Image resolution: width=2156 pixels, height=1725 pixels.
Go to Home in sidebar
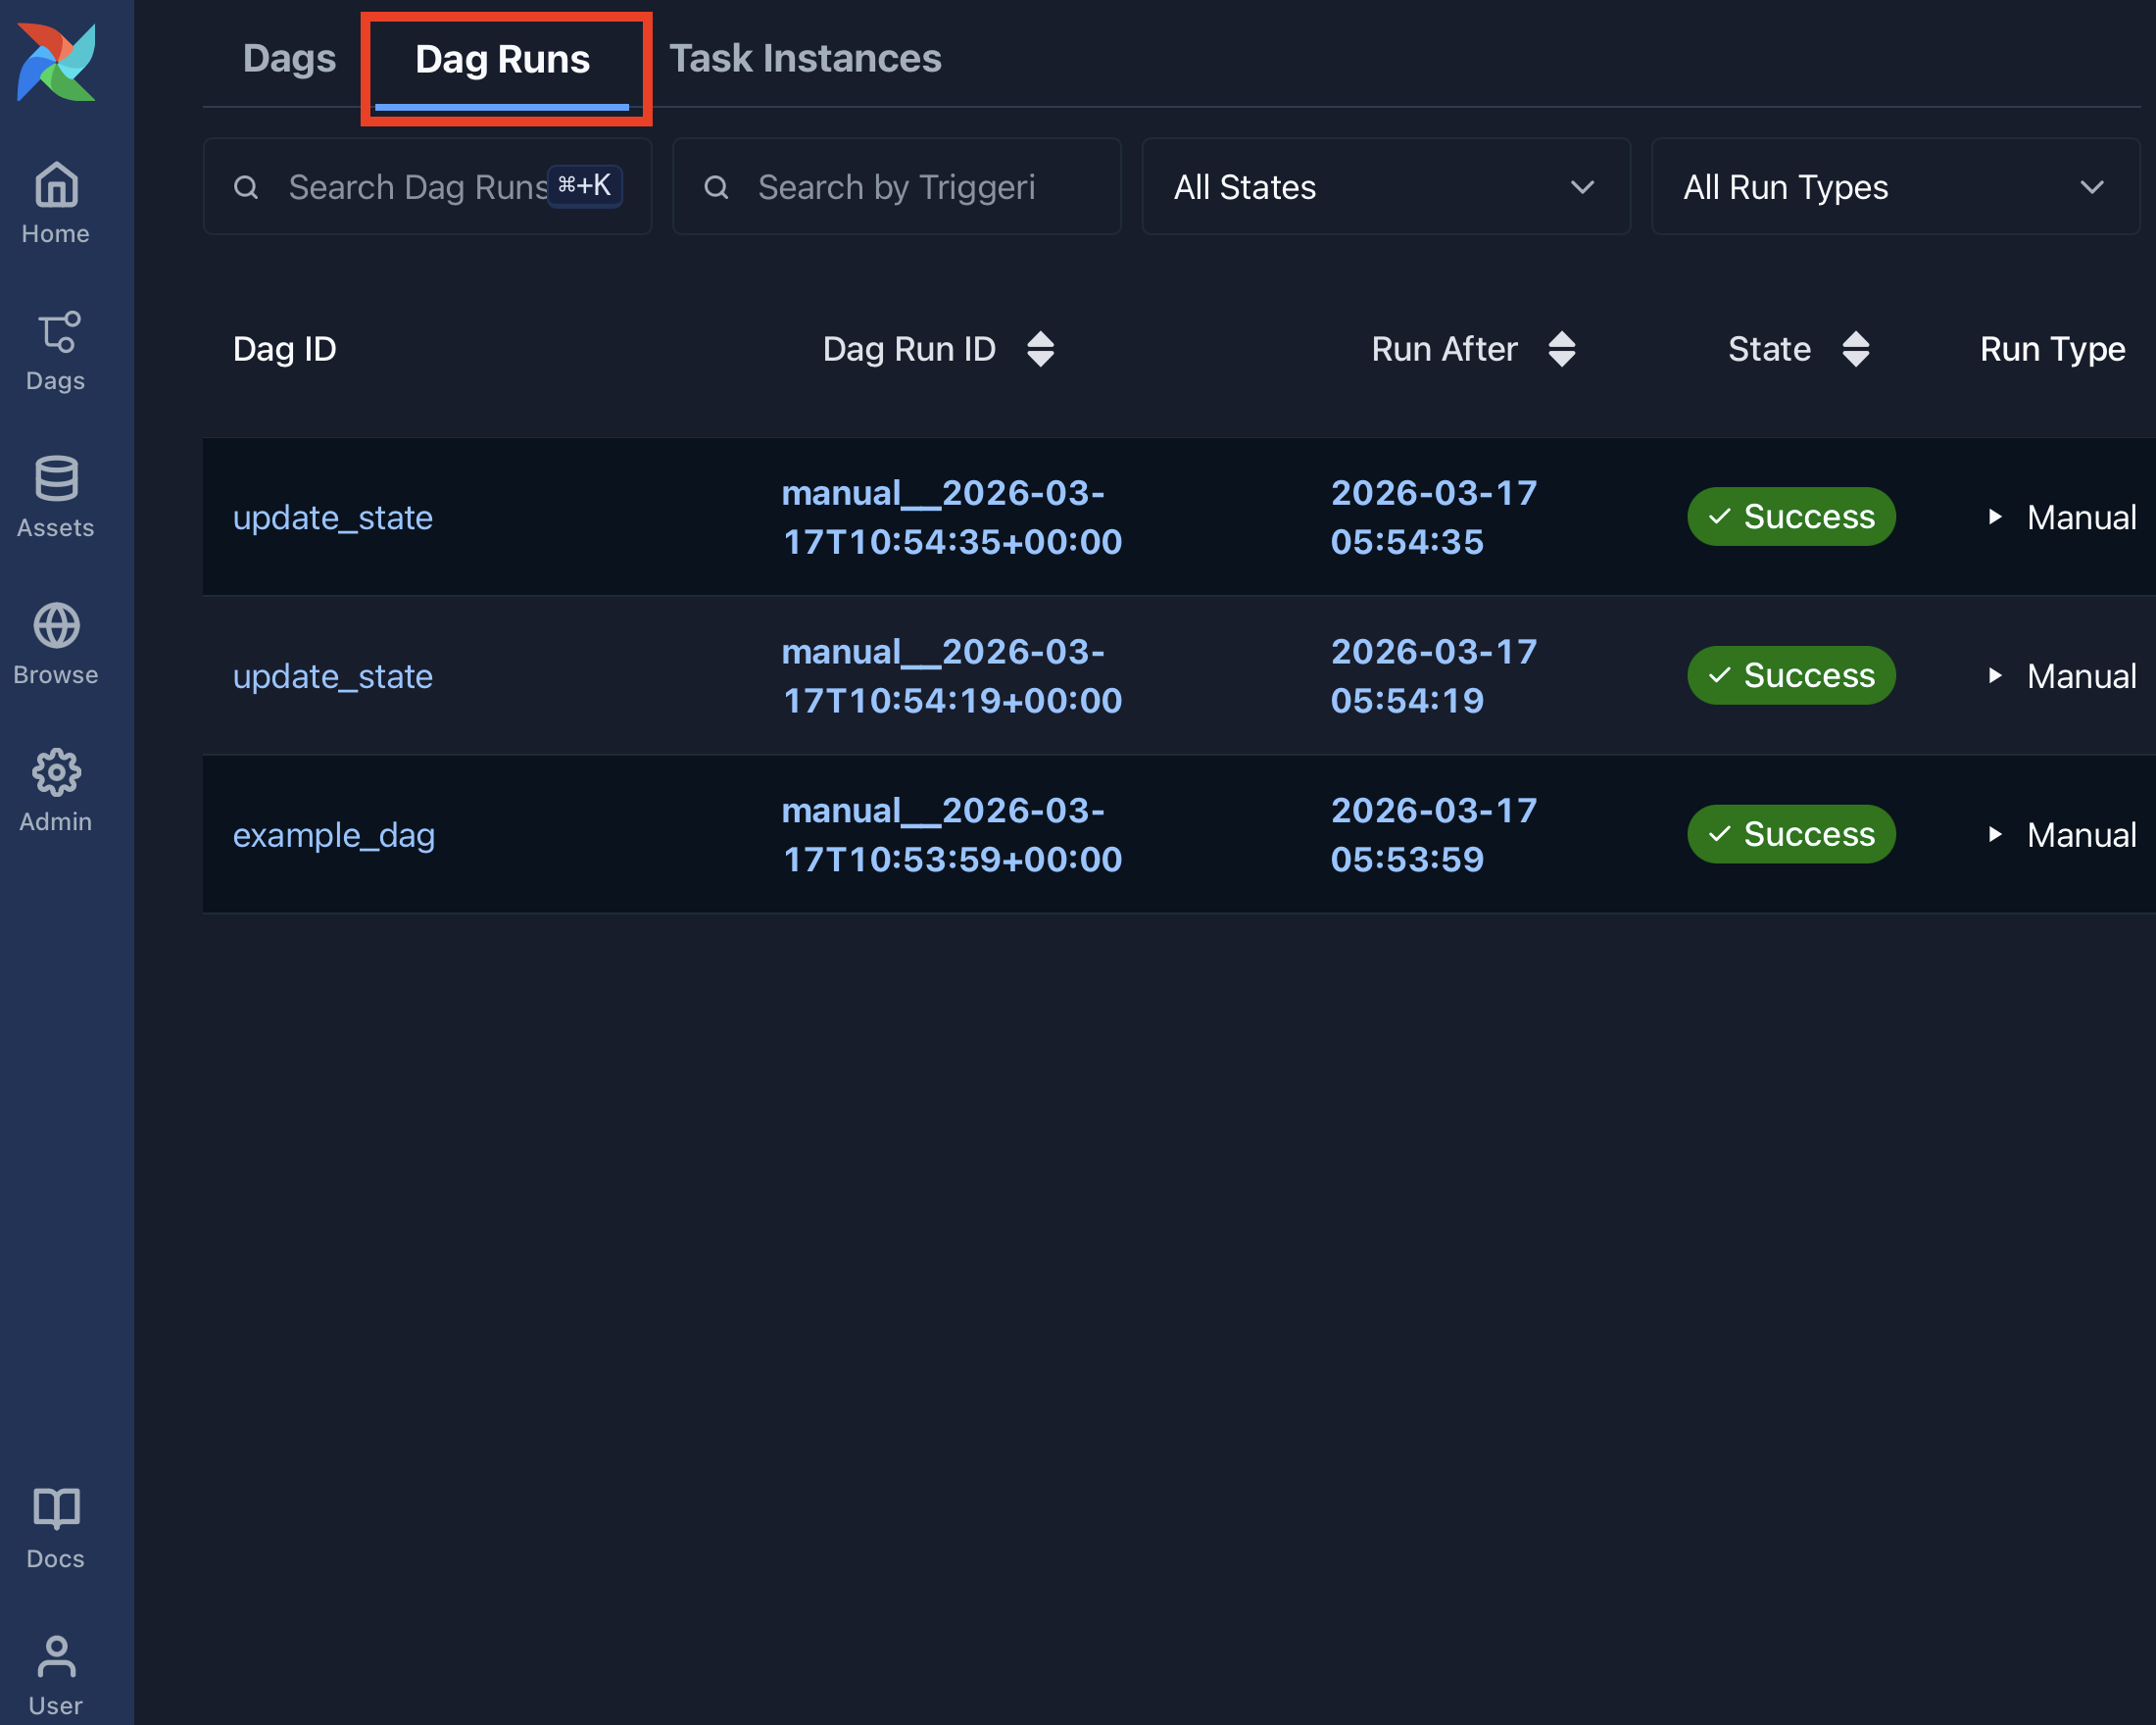tap(56, 203)
